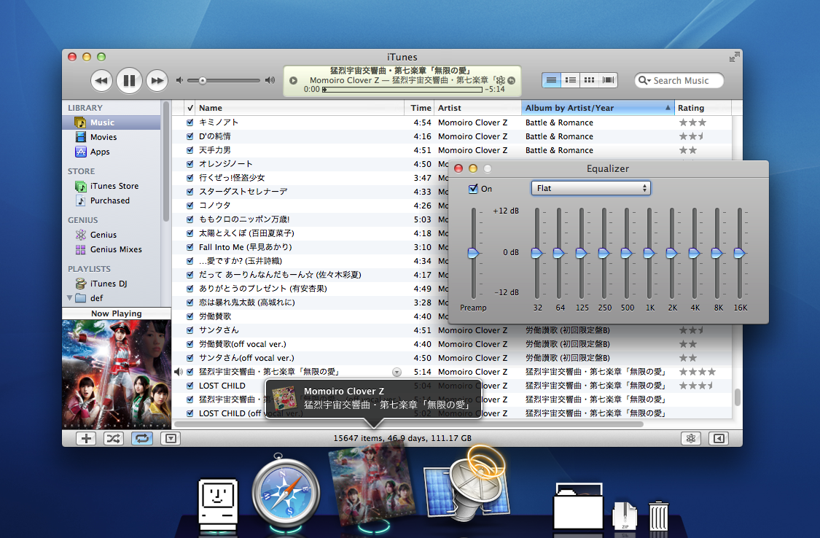Open the Flat equalizer preset menu
The height and width of the screenshot is (538, 820).
pos(590,188)
